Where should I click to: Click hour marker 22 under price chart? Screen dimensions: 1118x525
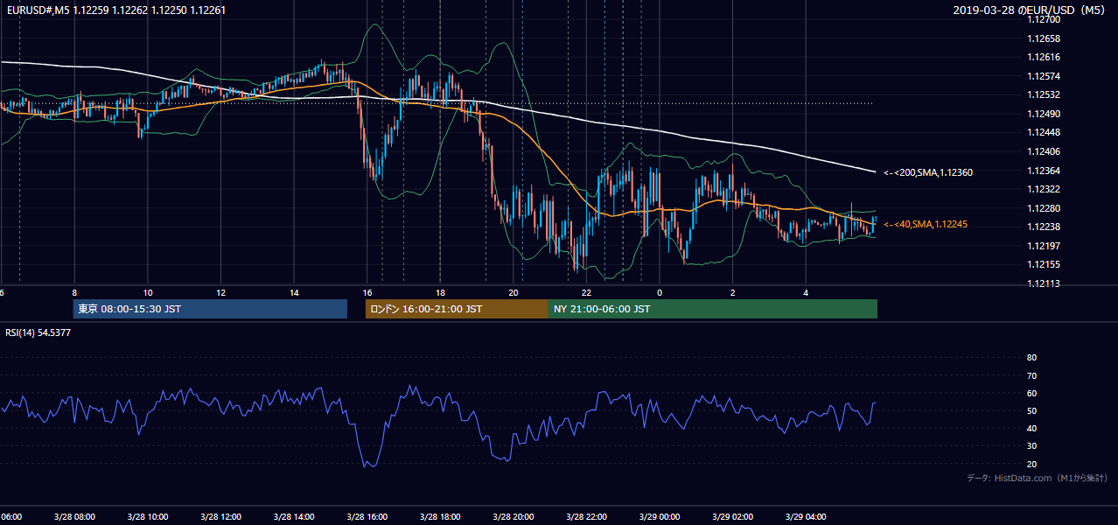pyautogui.click(x=587, y=293)
